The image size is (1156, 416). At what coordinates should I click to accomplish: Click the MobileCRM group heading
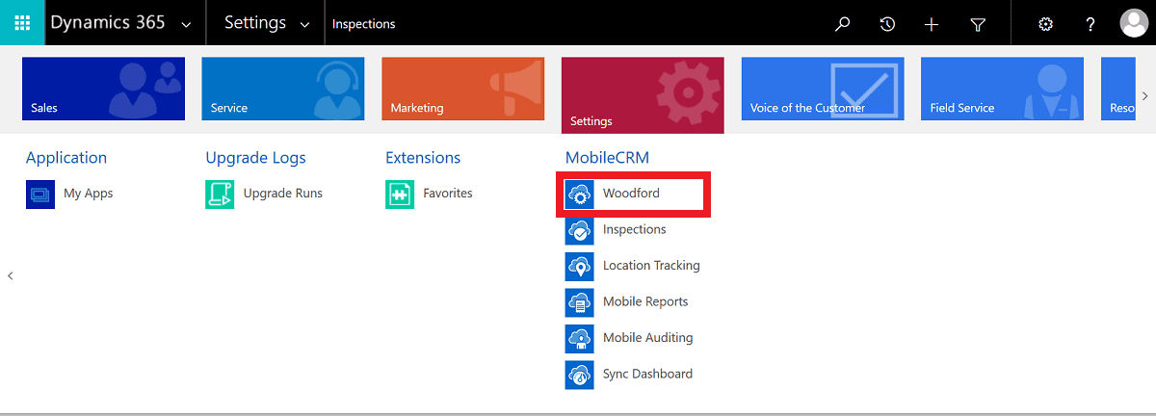(609, 158)
